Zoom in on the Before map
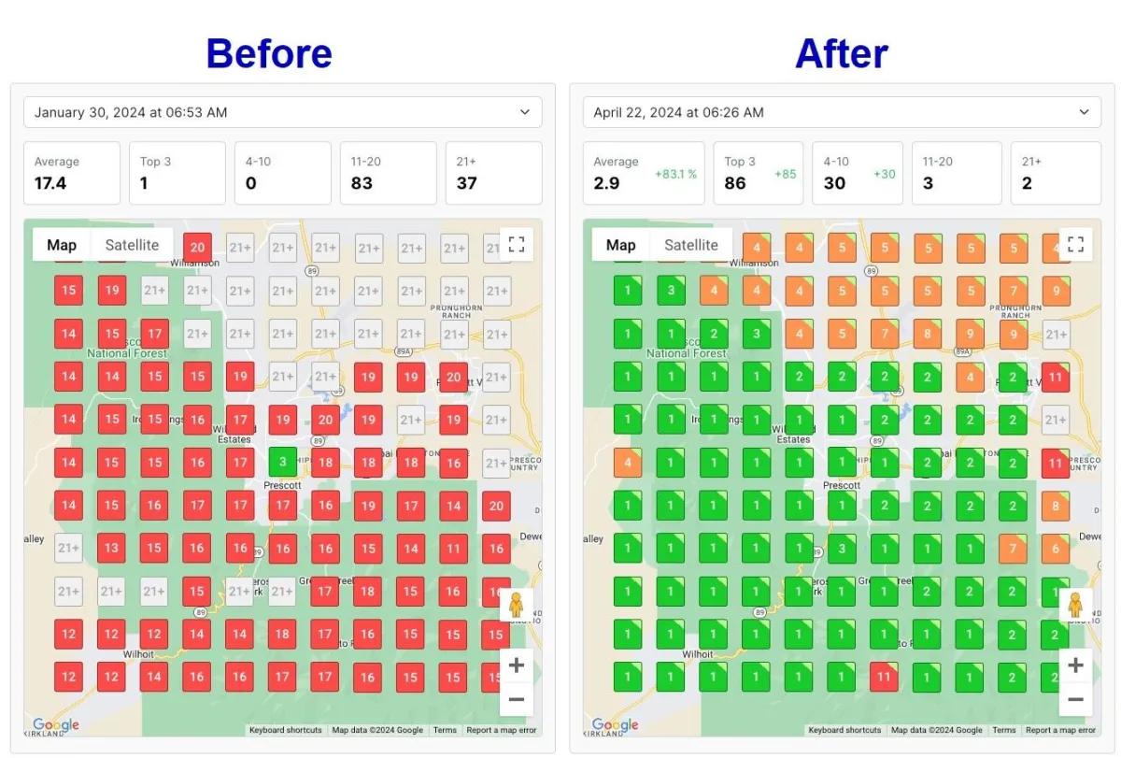Screen dimensions: 1121x758 516,666
